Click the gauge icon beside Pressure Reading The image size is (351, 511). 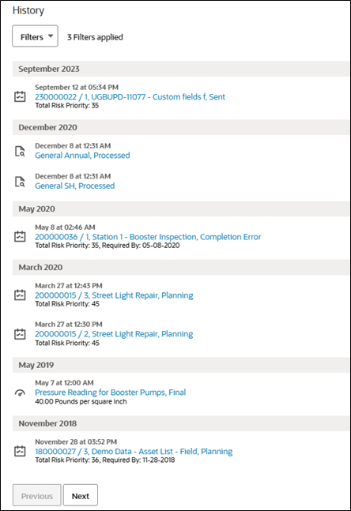coord(20,393)
